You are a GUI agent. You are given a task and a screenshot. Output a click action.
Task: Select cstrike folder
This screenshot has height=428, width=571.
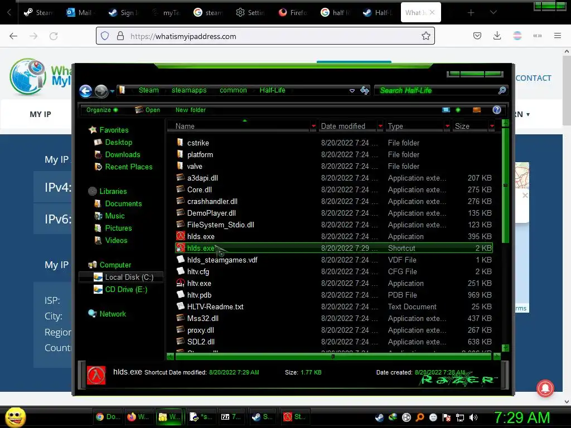pyautogui.click(x=198, y=143)
